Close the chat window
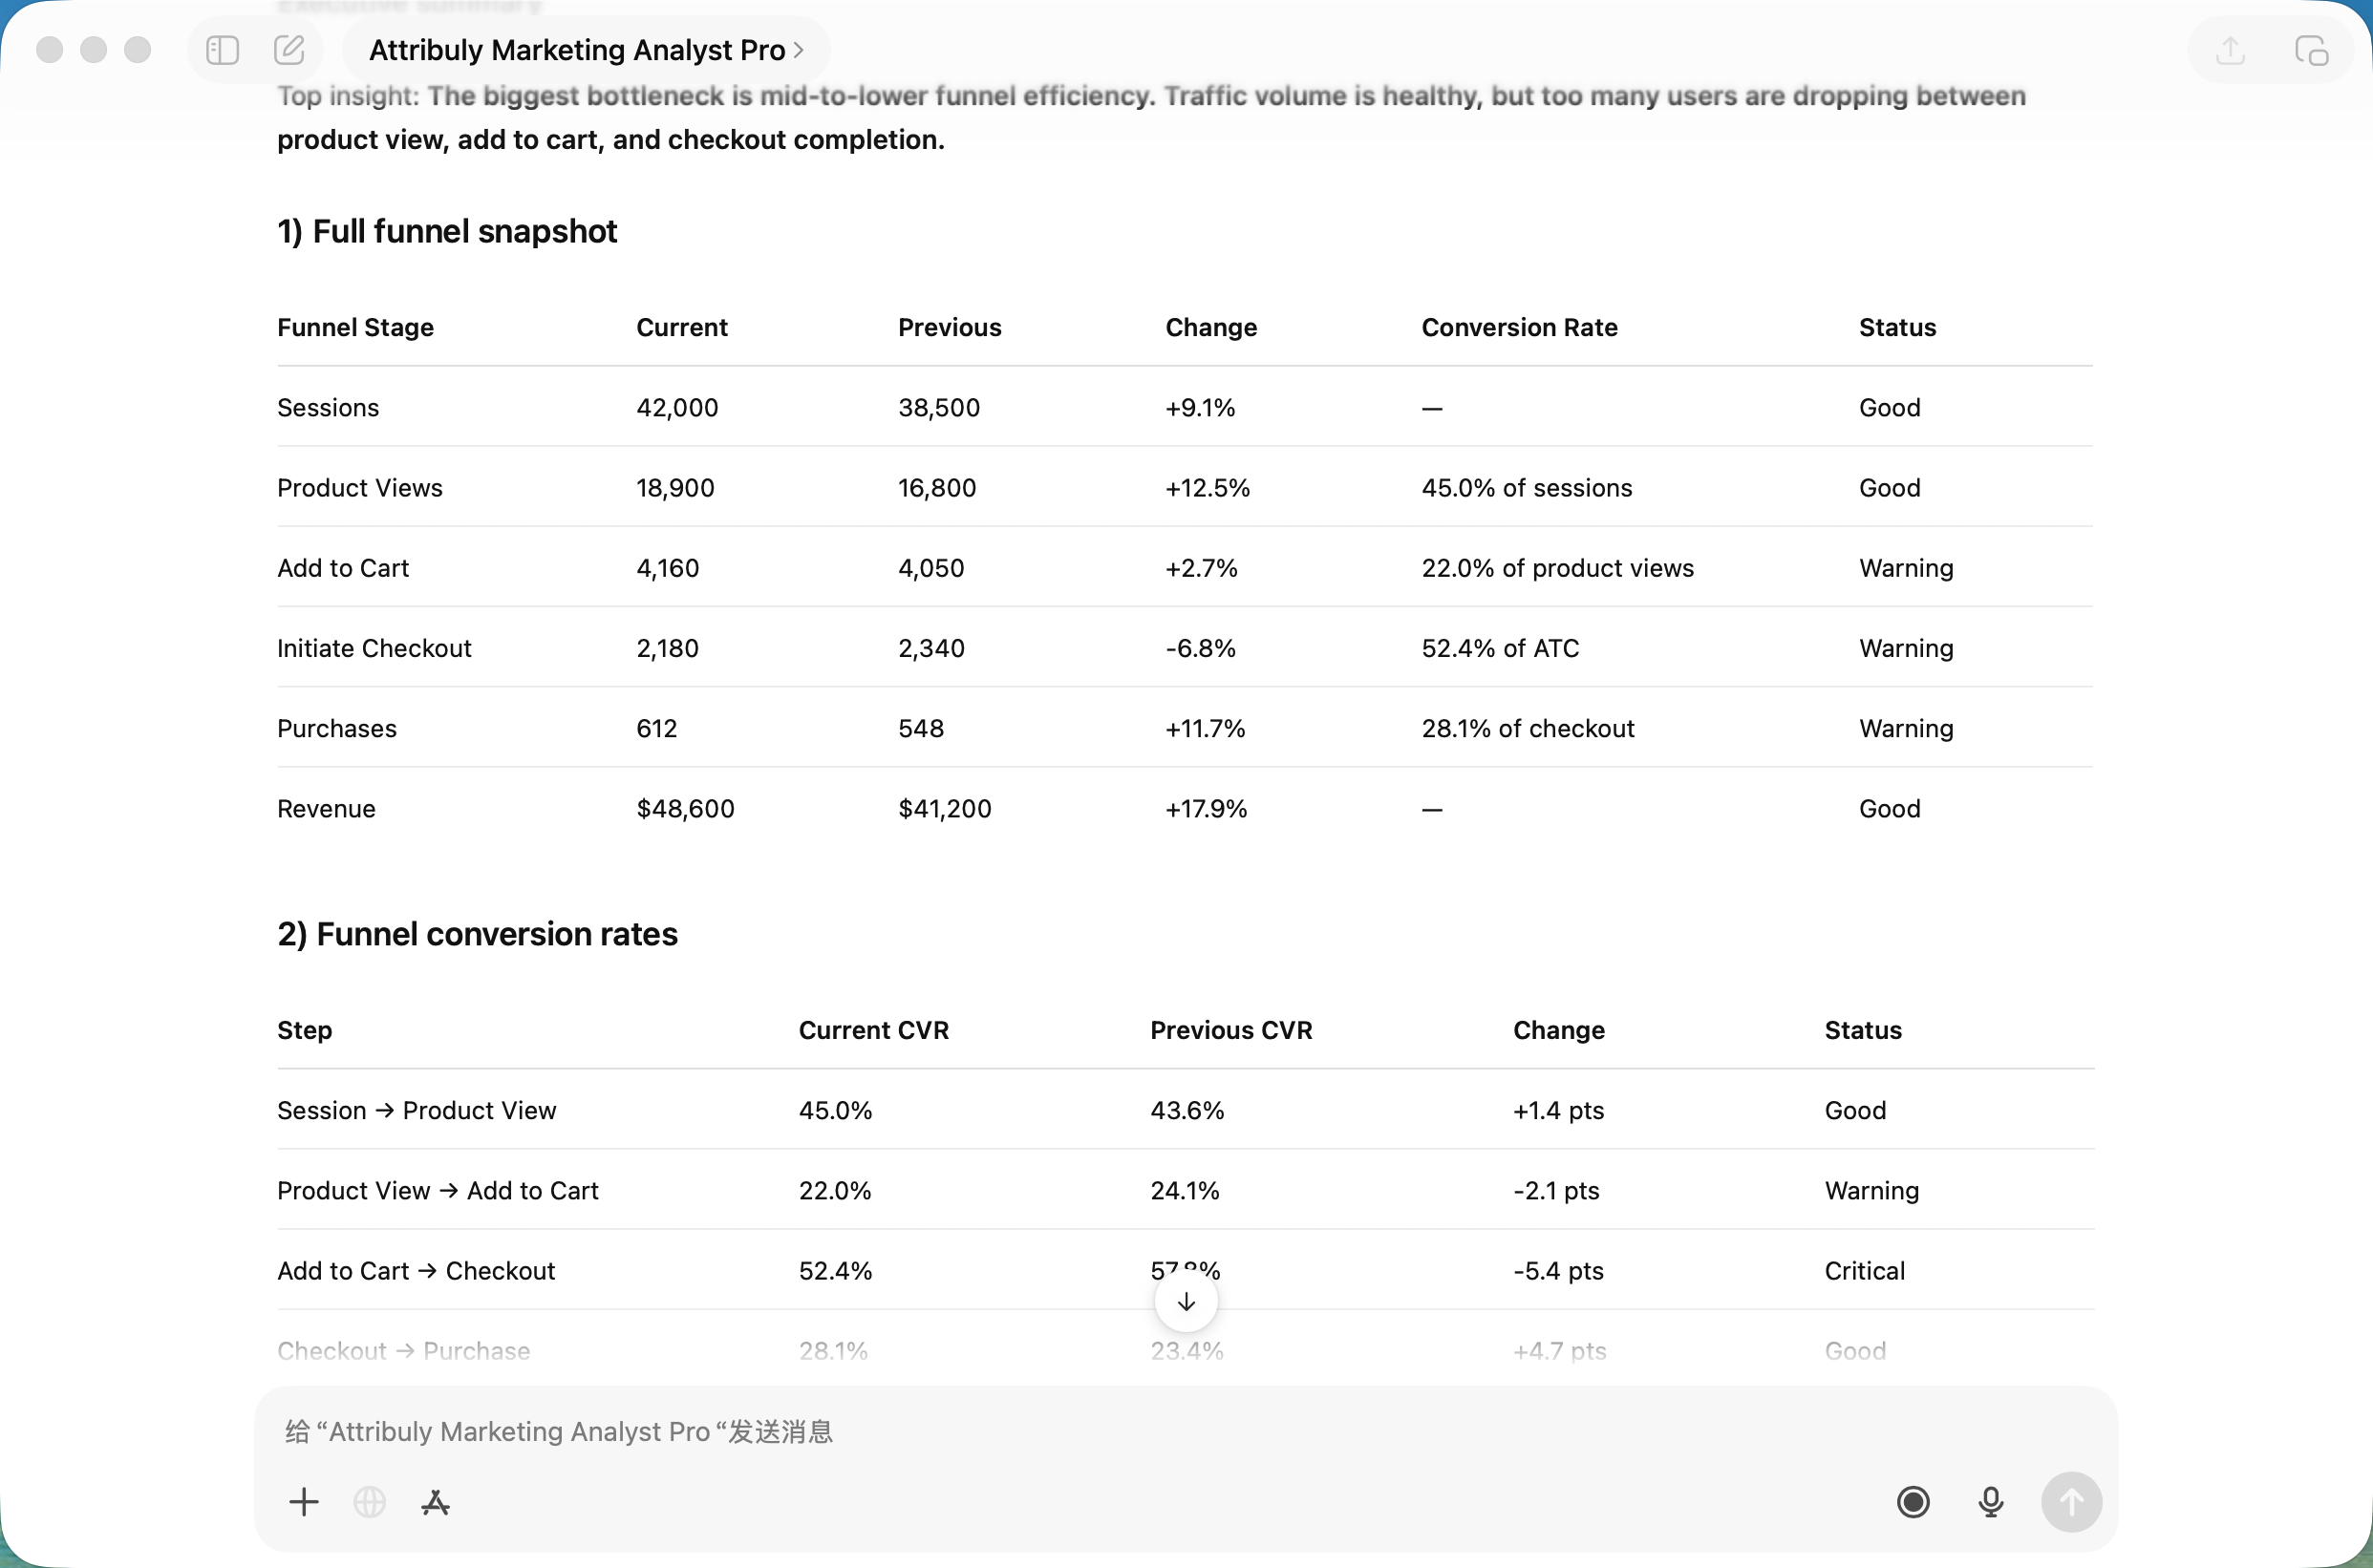Screen dimensions: 2373x1568 coord(50,50)
